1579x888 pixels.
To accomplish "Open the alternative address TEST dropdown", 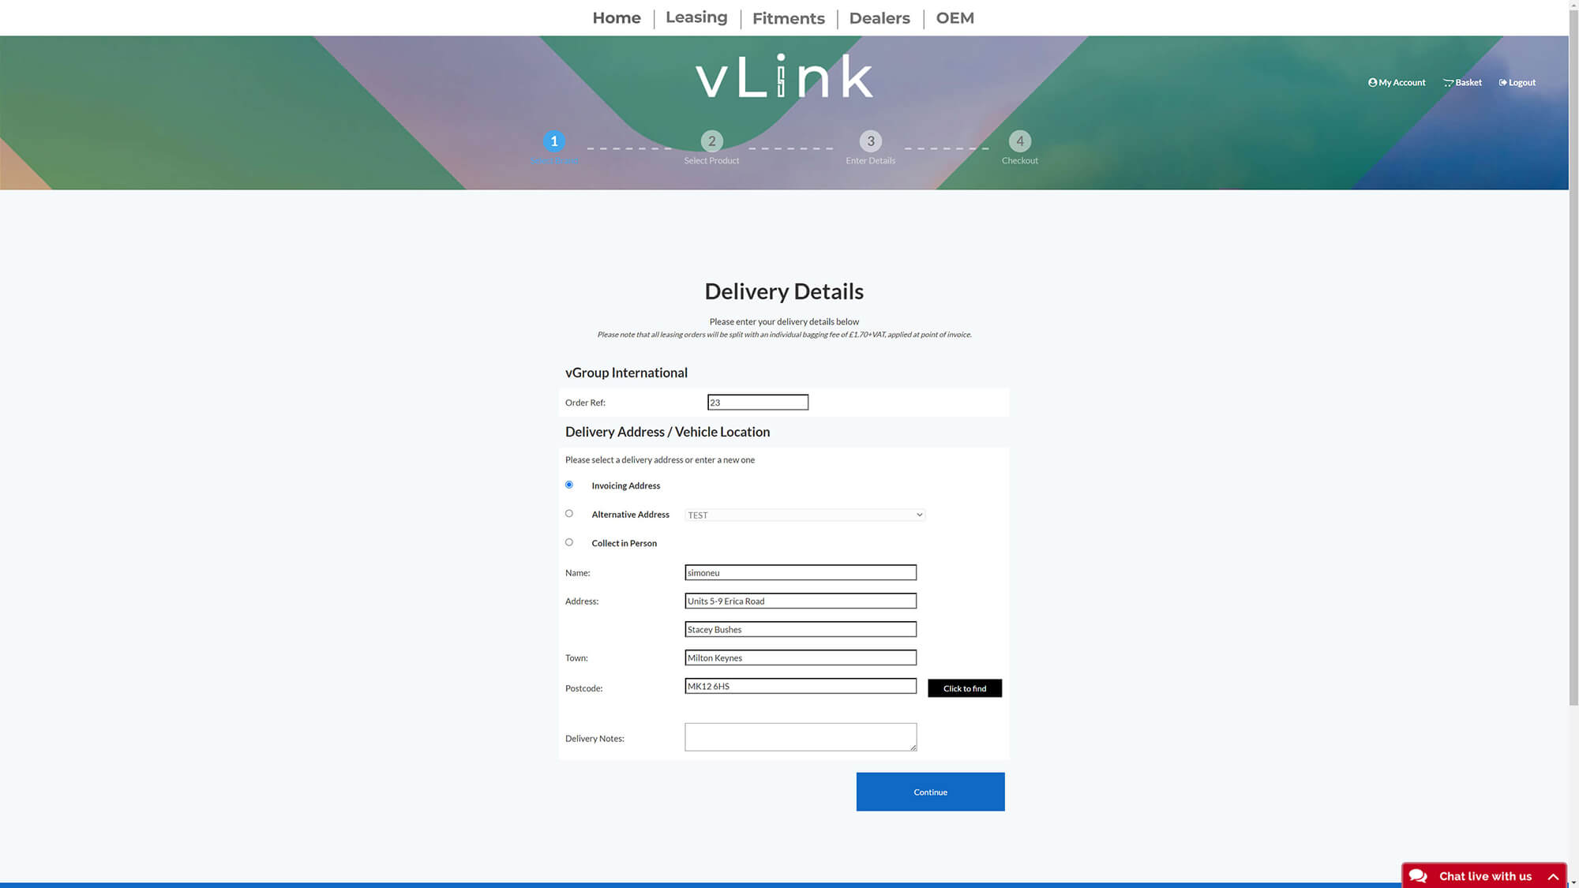I will [x=804, y=515].
